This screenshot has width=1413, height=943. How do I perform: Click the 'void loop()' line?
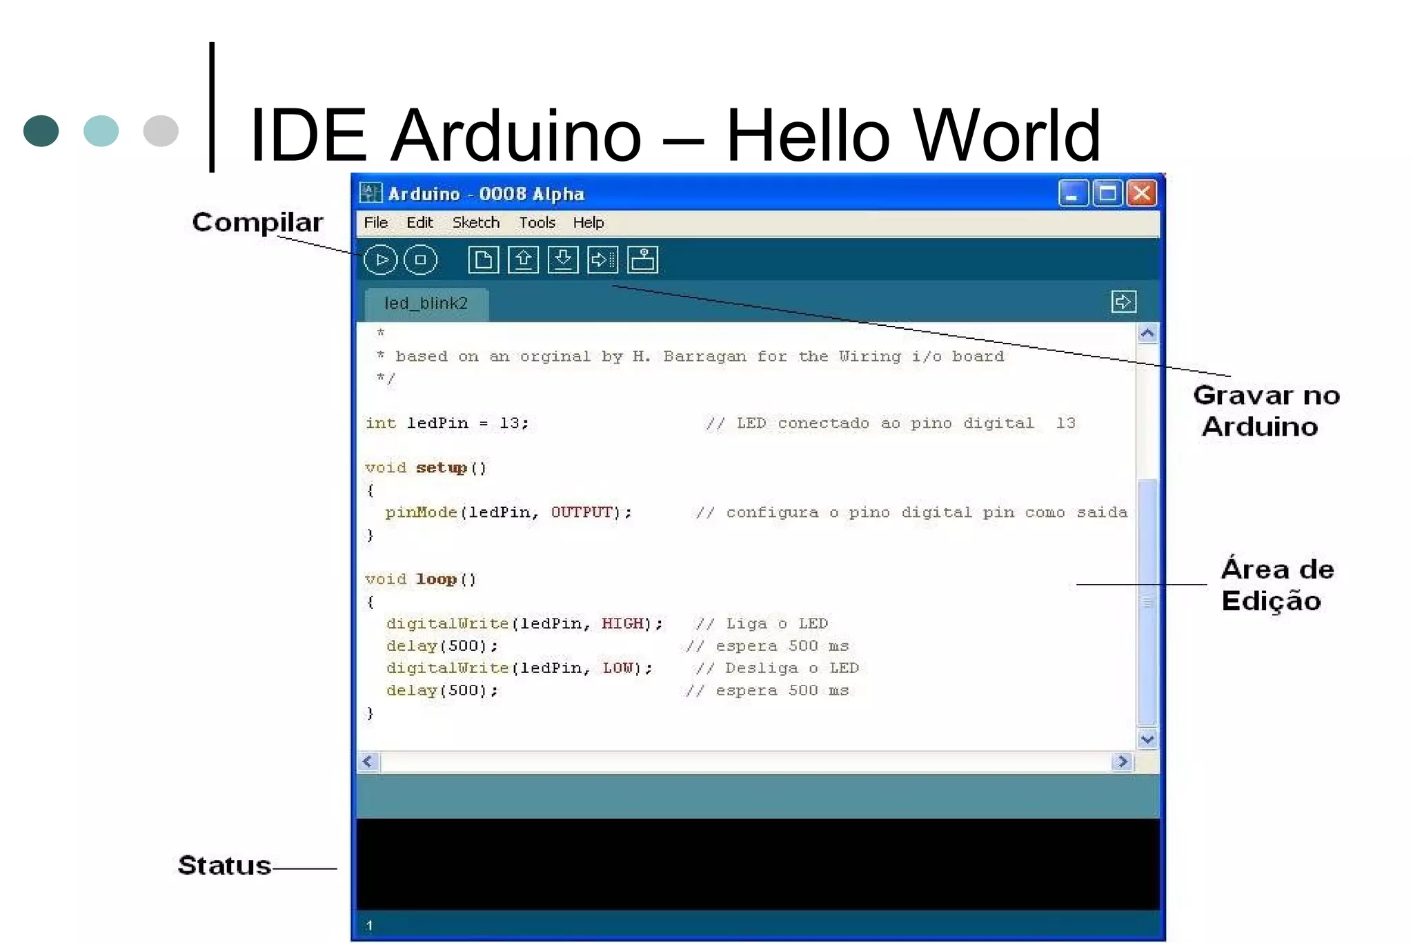pyautogui.click(x=421, y=579)
